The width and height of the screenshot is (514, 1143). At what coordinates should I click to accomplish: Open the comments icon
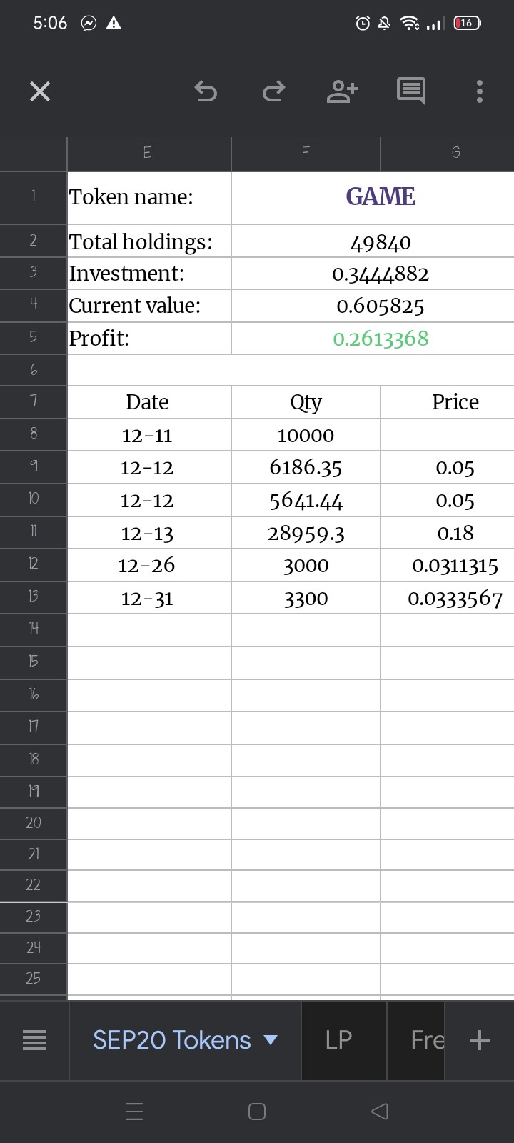coord(411,91)
